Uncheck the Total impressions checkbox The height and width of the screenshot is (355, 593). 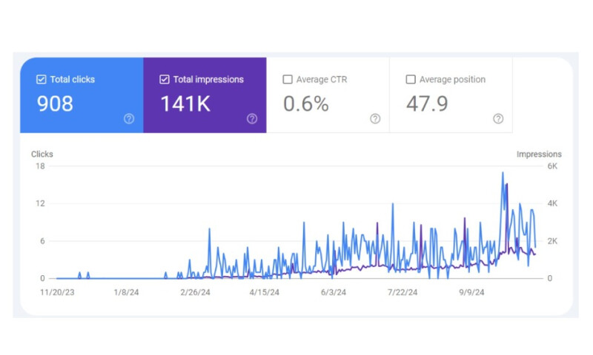(x=165, y=79)
